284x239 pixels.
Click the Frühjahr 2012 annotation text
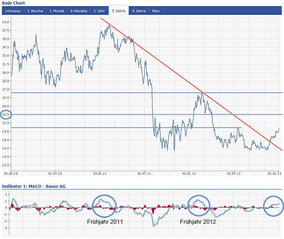tap(198, 222)
